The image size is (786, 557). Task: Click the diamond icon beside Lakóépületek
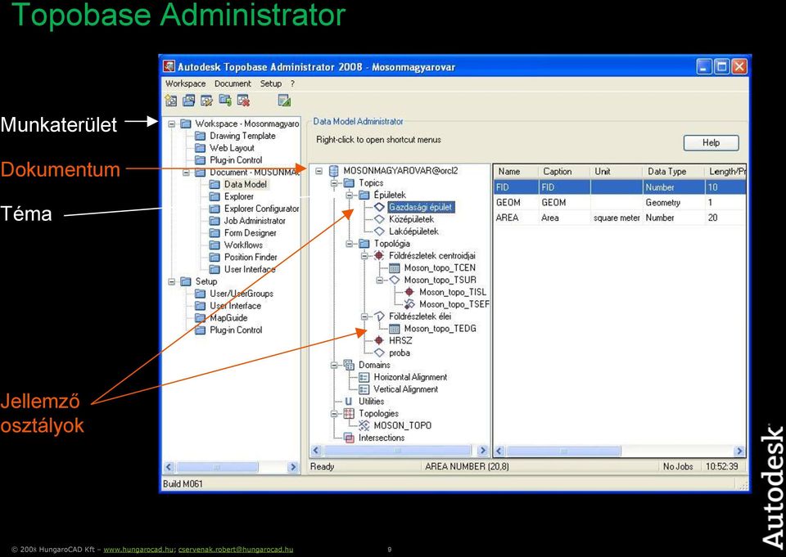(x=379, y=231)
